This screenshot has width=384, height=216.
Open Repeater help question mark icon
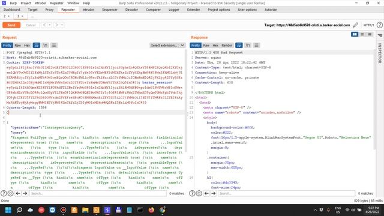coord(380,25)
